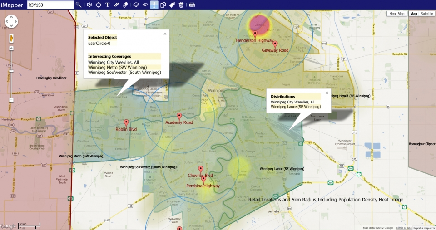Screen dimensions: 436x230
Task: Open the map layers tool
Action: tap(136, 5)
